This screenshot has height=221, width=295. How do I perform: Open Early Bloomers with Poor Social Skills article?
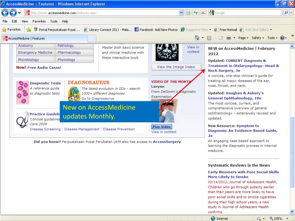pyautogui.click(x=243, y=174)
